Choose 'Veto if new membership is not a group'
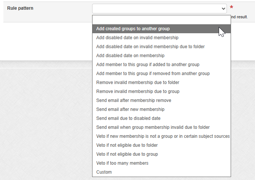 pyautogui.click(x=163, y=136)
